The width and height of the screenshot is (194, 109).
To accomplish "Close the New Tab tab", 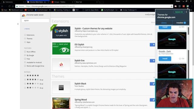I will point(97,2).
